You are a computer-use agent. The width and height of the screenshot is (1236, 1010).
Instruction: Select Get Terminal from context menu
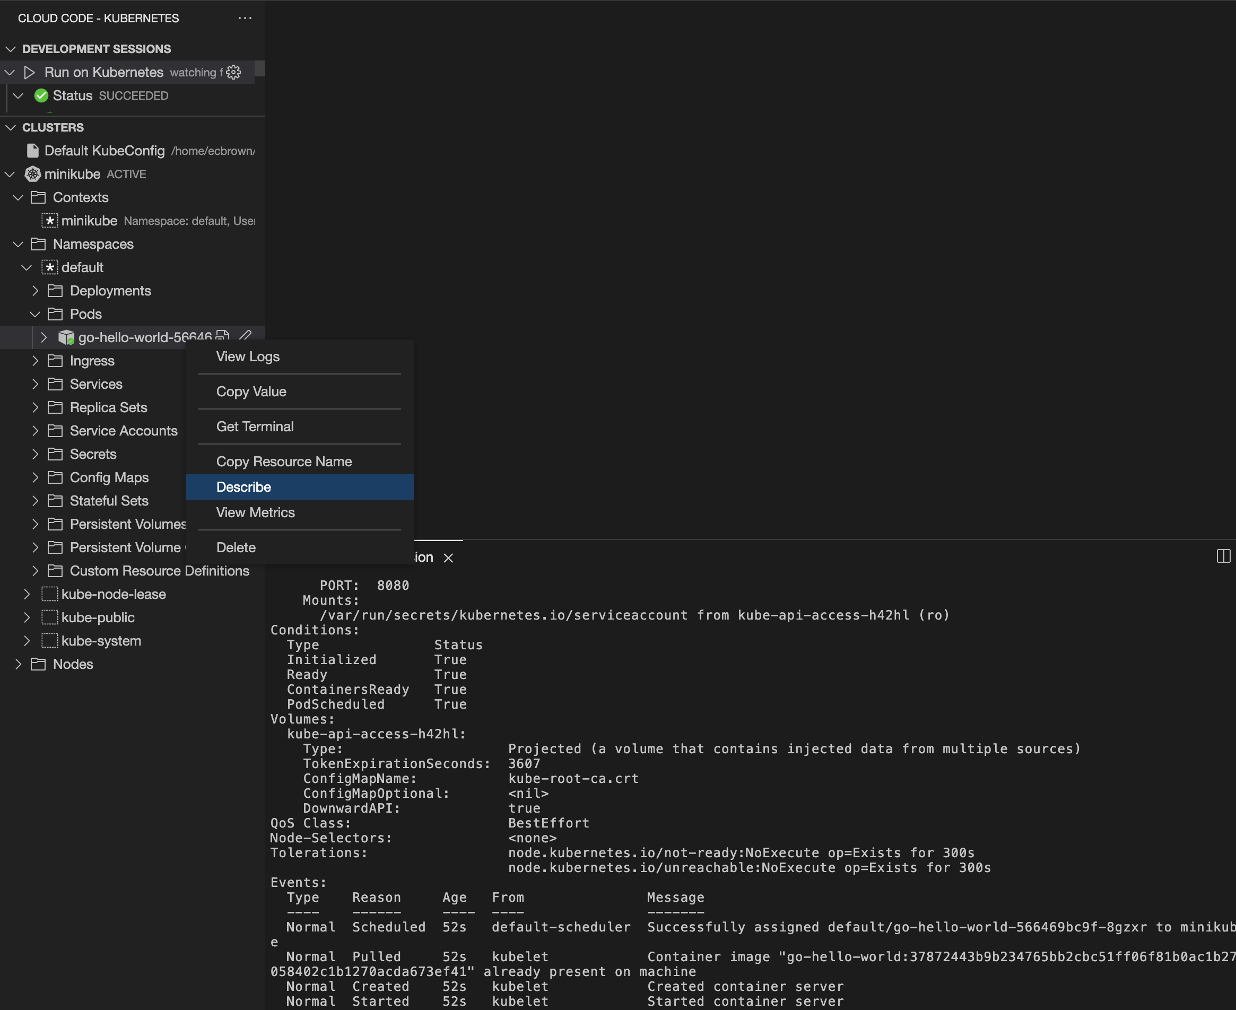click(255, 426)
